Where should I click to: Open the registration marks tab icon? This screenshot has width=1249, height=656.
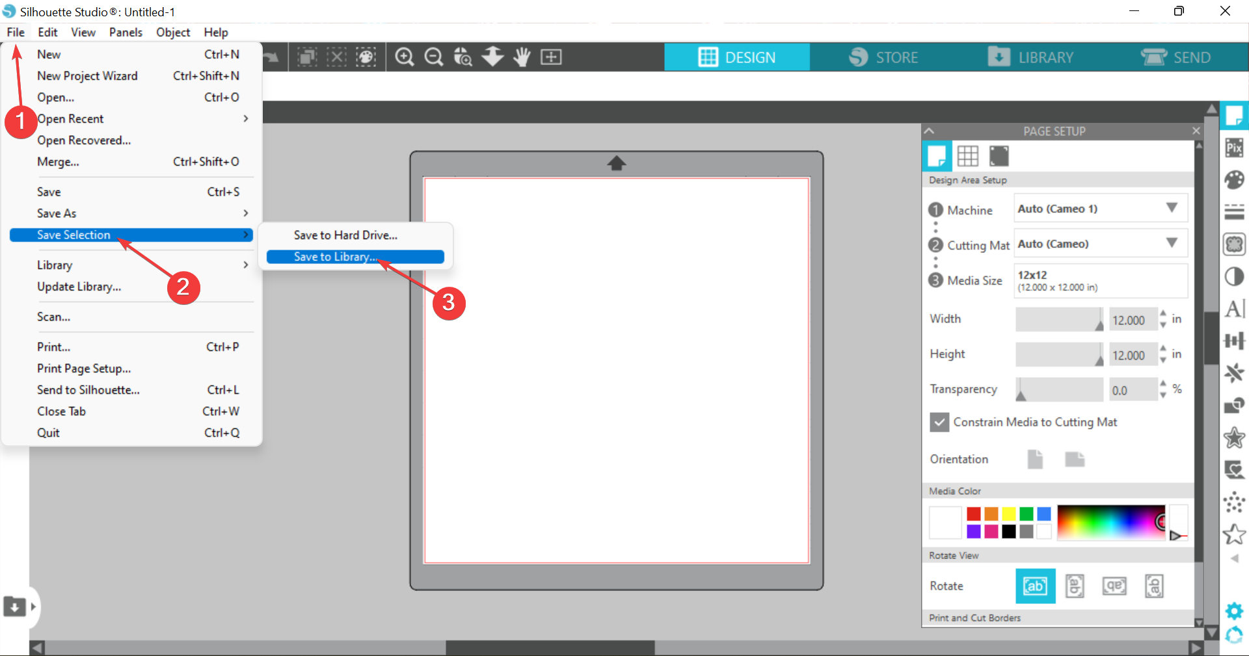(x=999, y=156)
